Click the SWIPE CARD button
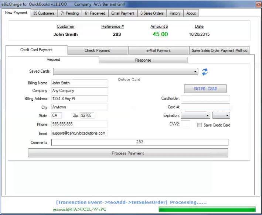 click(x=205, y=89)
